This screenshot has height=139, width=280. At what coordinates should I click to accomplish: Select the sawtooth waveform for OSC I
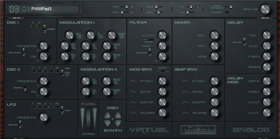point(33,25)
